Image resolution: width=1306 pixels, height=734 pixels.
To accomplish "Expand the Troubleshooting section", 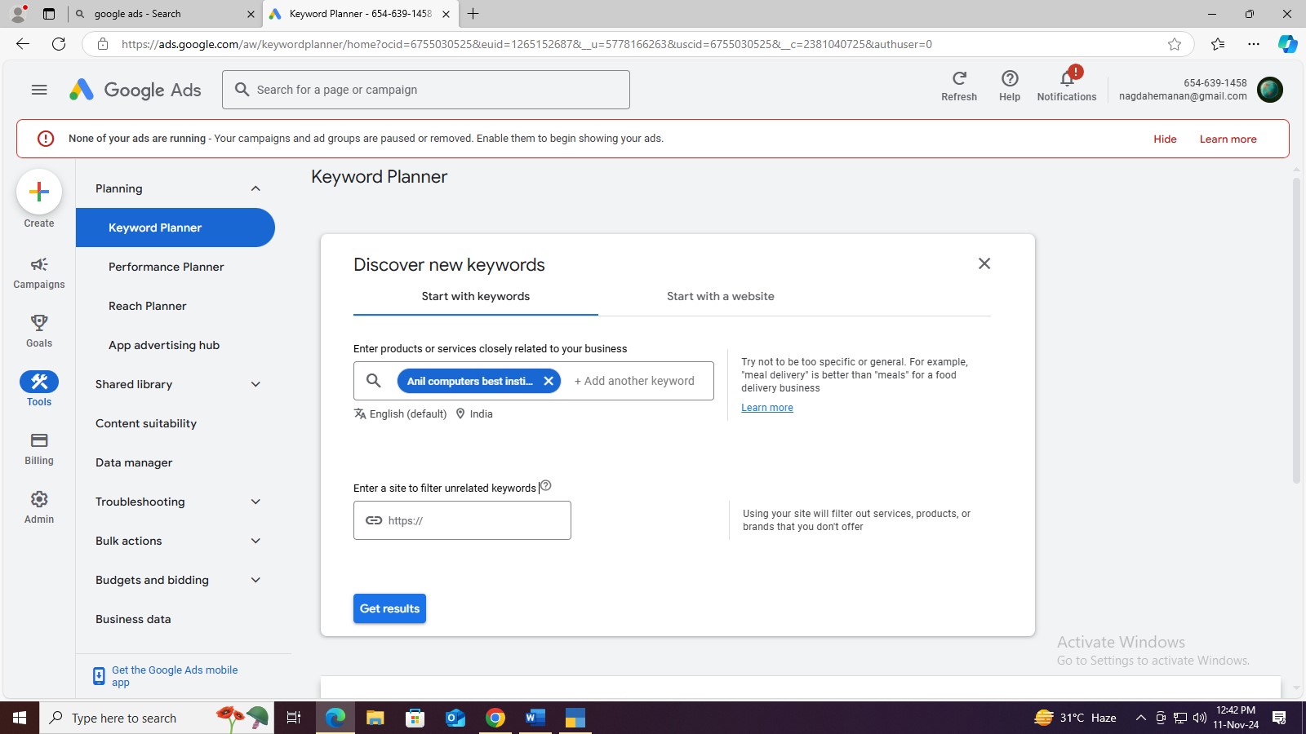I will click(x=255, y=502).
